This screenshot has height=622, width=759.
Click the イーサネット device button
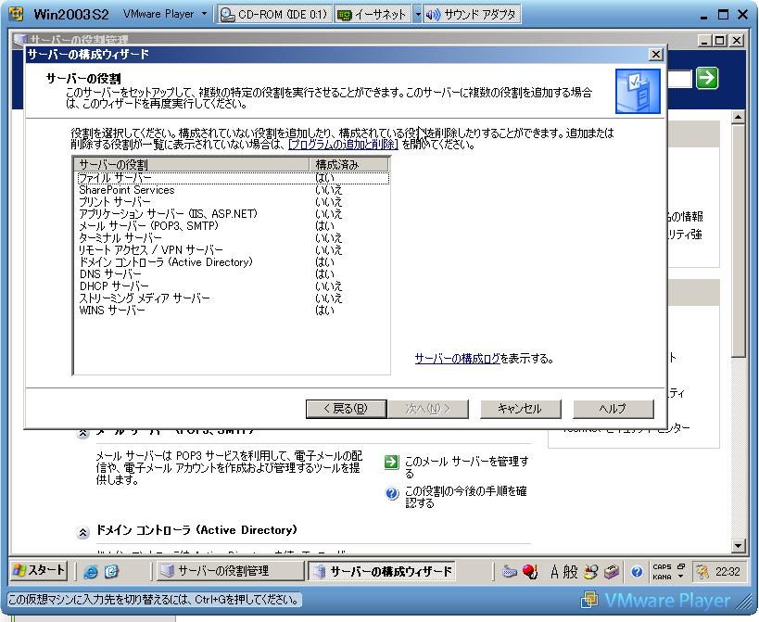[x=373, y=15]
